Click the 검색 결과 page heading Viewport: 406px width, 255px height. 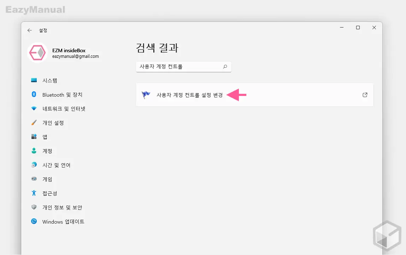pos(157,48)
